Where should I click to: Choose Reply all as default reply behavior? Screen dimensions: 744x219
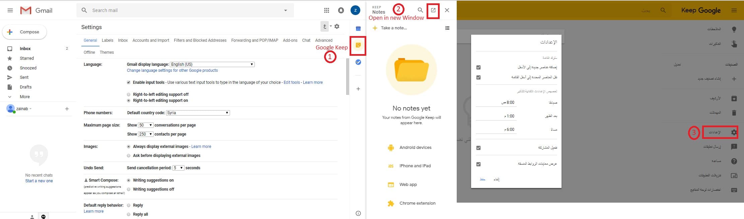(129, 214)
